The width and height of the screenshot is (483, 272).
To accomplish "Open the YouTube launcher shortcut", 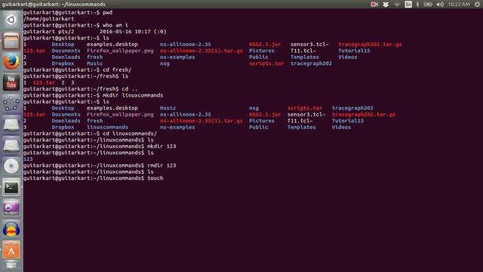I will tap(11, 82).
